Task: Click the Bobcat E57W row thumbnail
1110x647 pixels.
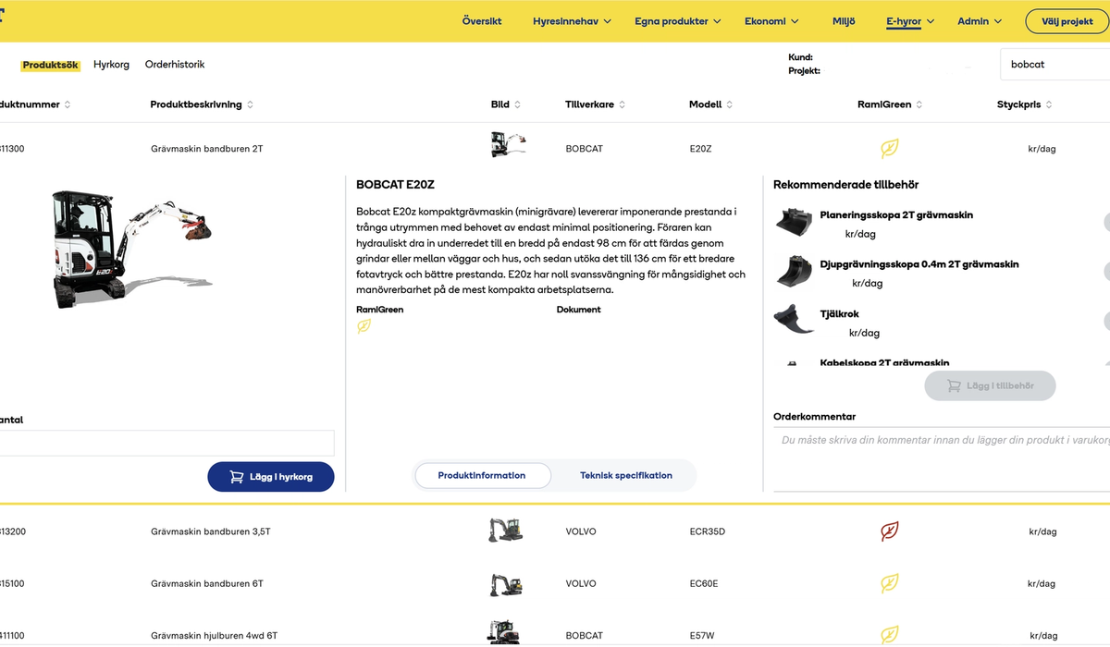Action: [x=504, y=633]
